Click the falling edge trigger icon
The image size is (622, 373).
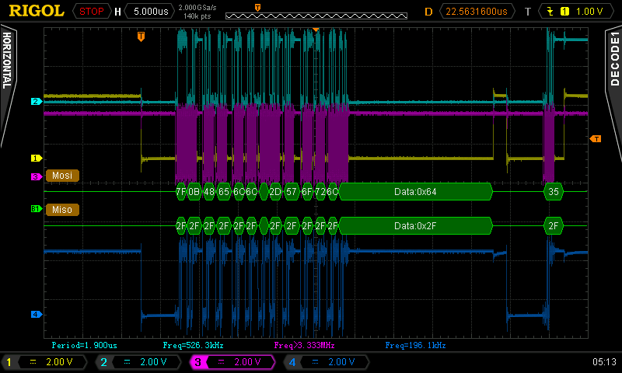pos(550,12)
